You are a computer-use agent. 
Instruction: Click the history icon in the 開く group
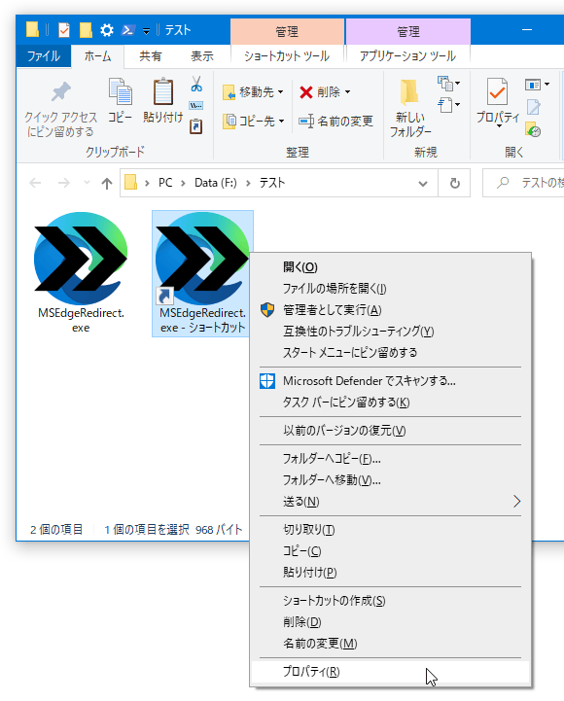[x=533, y=129]
